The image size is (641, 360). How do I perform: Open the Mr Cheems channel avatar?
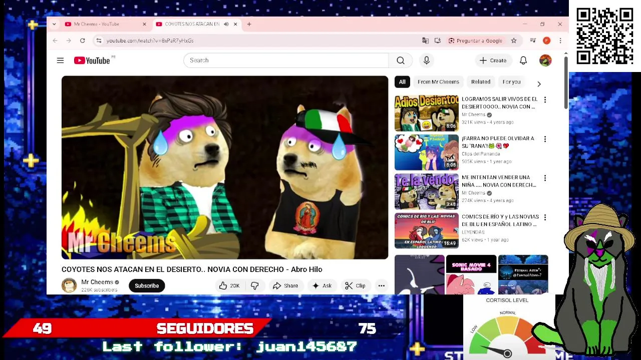click(x=69, y=285)
